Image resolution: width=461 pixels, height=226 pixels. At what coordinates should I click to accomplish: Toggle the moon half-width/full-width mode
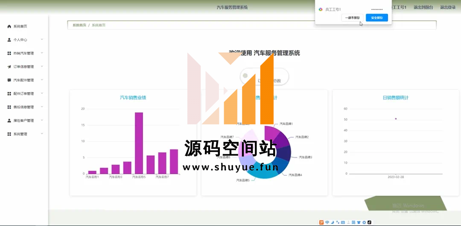pyautogui.click(x=333, y=222)
